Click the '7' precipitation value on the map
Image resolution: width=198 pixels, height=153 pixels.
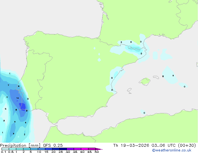[8, 85]
